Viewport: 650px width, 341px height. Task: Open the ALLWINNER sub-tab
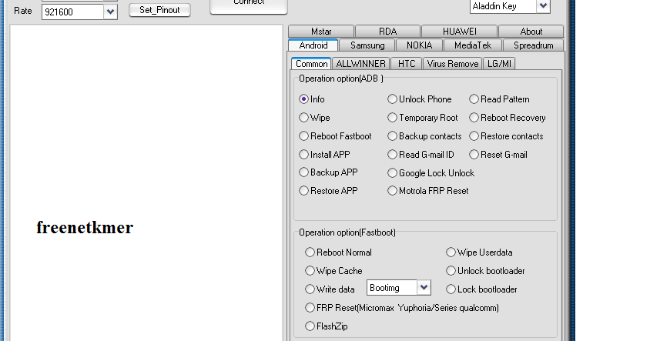(x=360, y=64)
